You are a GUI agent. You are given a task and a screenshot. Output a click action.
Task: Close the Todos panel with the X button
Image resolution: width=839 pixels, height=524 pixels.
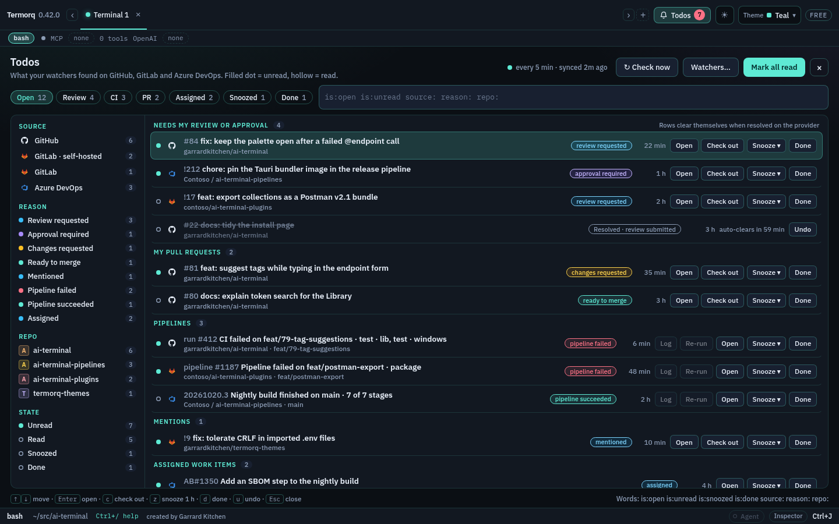819,68
